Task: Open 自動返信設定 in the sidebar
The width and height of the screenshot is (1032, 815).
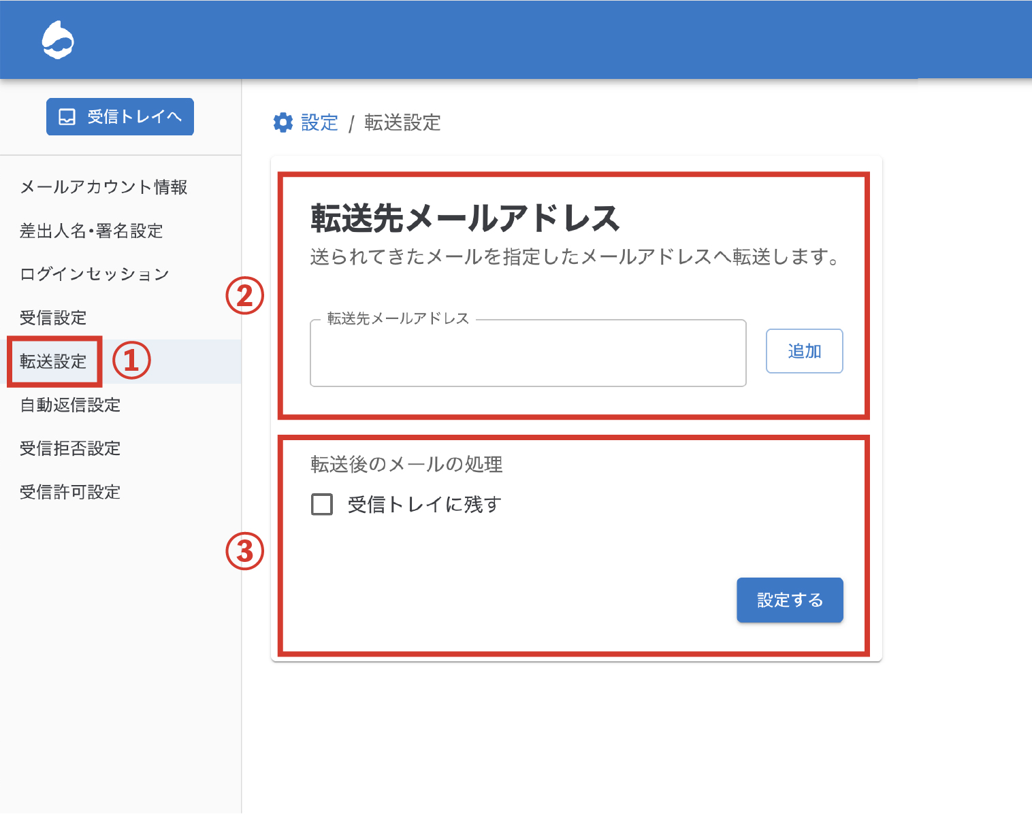Action: tap(70, 405)
